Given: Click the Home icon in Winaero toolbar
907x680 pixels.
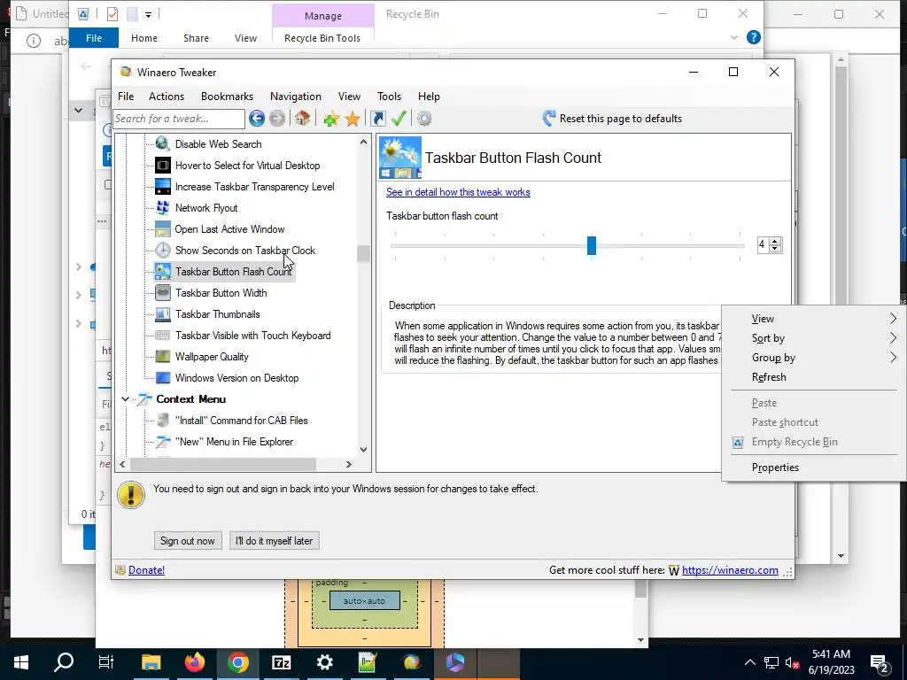Looking at the screenshot, I should coord(302,119).
